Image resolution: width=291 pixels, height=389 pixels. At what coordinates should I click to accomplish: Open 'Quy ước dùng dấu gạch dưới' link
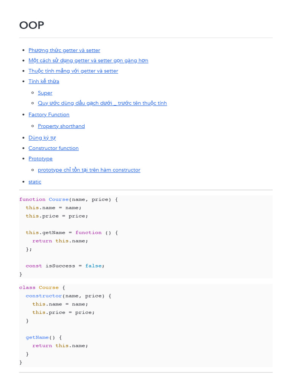102,103
